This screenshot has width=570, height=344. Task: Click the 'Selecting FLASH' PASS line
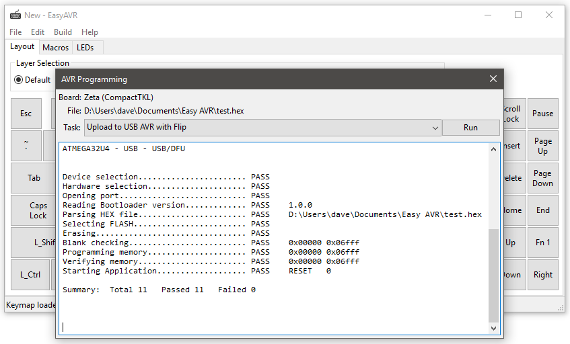point(166,224)
